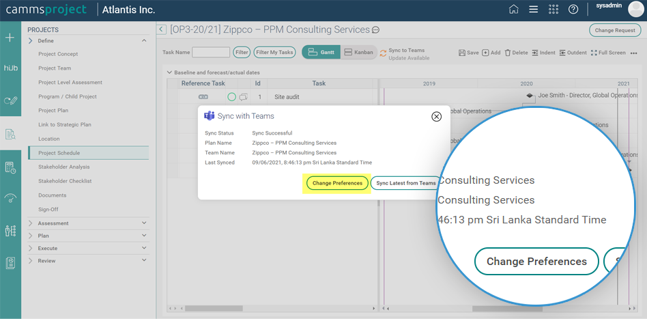
Task: Click link icon in Site audit row
Action: point(203,97)
